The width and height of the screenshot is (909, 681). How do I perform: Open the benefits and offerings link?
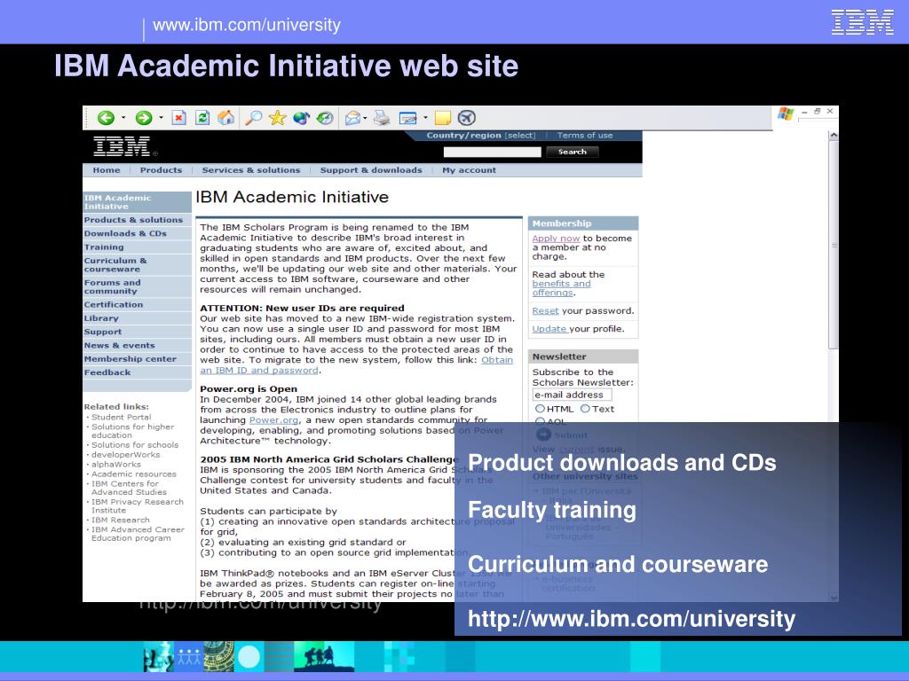[x=561, y=288]
